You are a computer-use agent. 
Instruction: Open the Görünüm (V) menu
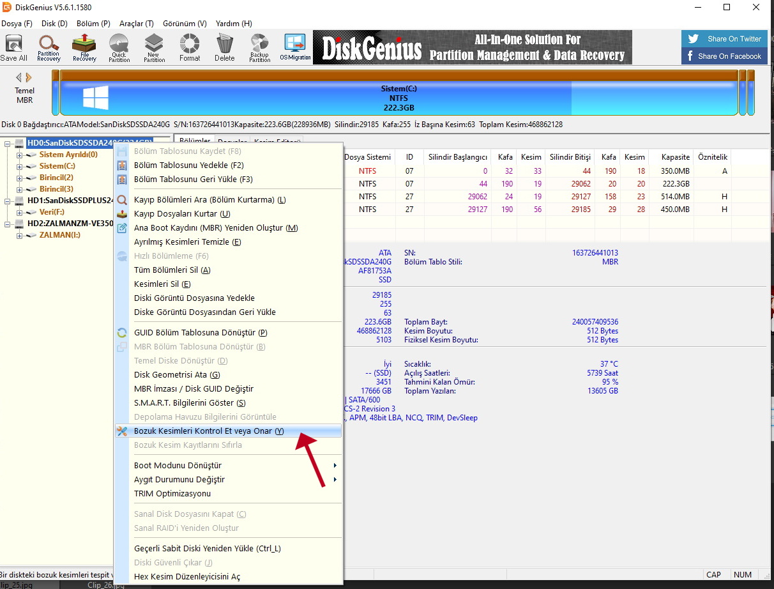click(185, 24)
